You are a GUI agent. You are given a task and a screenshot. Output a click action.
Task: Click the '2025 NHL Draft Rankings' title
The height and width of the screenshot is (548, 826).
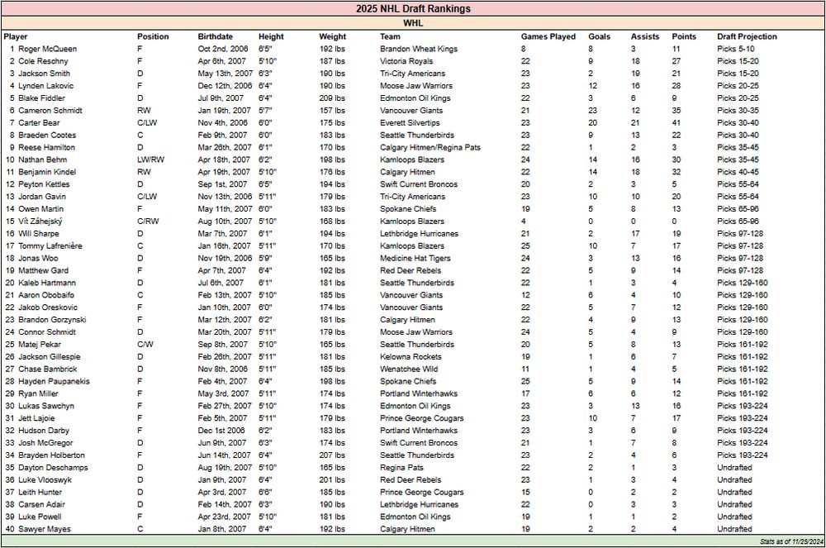413,8
